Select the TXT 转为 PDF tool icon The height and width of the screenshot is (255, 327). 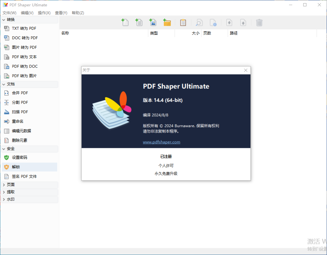pyautogui.click(x=7, y=28)
